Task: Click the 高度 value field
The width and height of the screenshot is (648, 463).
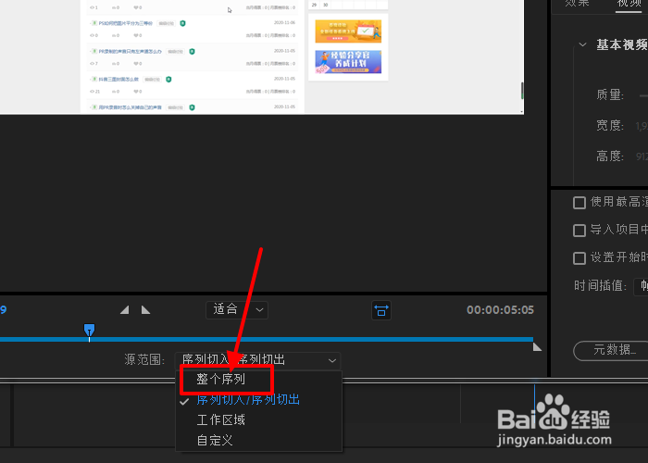Action: pyautogui.click(x=642, y=156)
